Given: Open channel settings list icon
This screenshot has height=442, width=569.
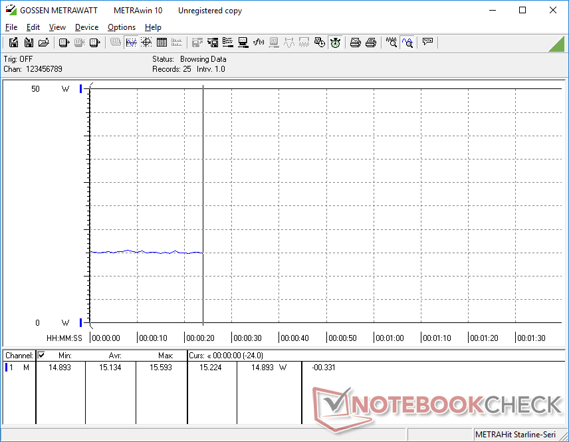Looking at the screenshot, I should coord(227,43).
